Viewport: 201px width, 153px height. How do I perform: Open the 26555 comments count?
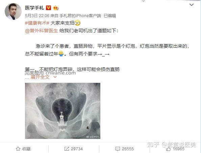click(x=128, y=149)
